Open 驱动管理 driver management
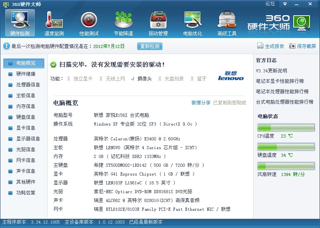Screen dimensions: 320x228 tap(158, 23)
